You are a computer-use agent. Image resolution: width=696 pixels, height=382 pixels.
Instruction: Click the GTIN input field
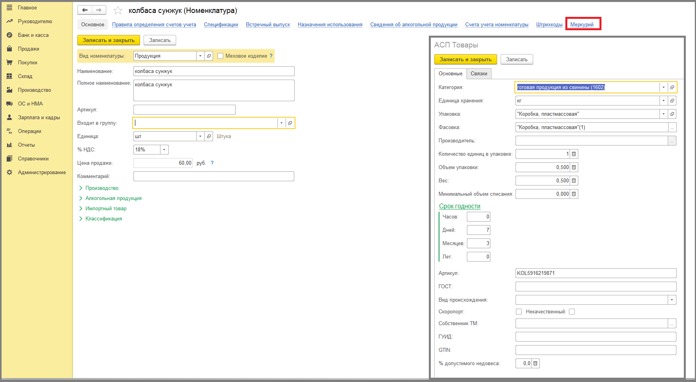tap(596, 350)
